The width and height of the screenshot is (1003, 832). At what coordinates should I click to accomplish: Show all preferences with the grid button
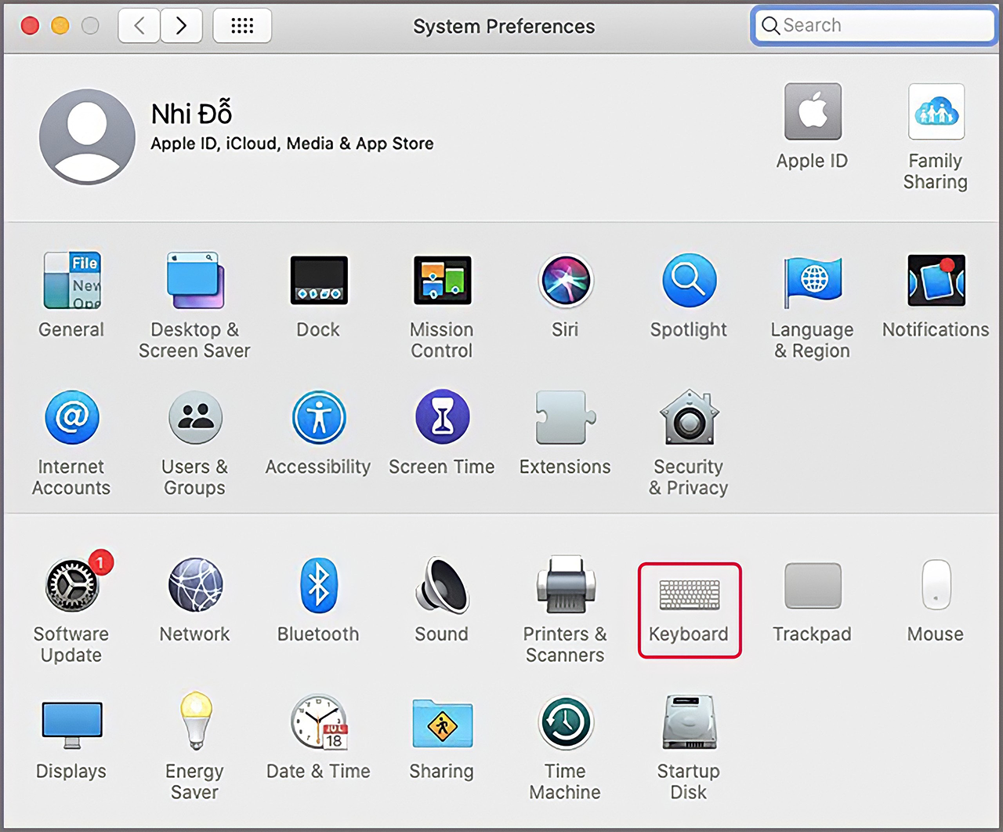[x=242, y=26]
